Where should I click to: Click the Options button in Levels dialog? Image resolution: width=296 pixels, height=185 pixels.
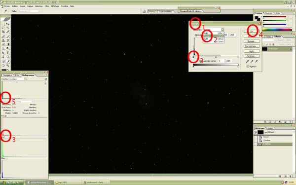tap(252, 56)
